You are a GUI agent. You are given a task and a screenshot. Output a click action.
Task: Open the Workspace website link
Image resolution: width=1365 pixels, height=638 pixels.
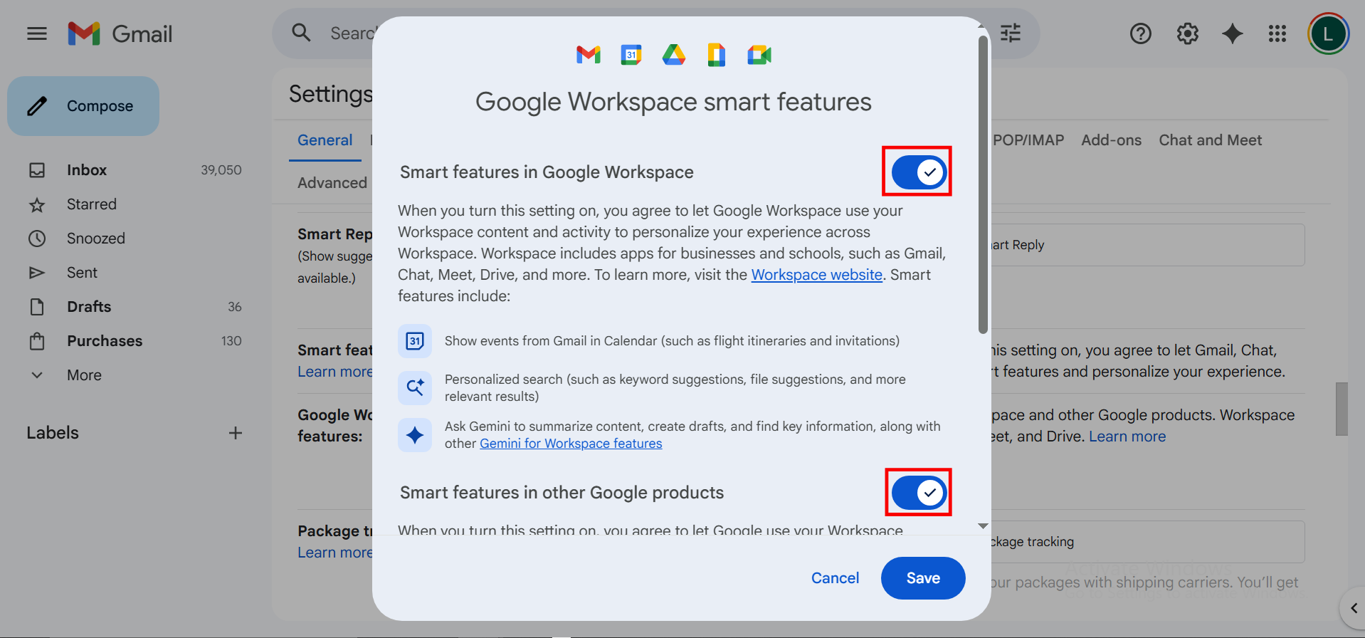pyautogui.click(x=816, y=275)
